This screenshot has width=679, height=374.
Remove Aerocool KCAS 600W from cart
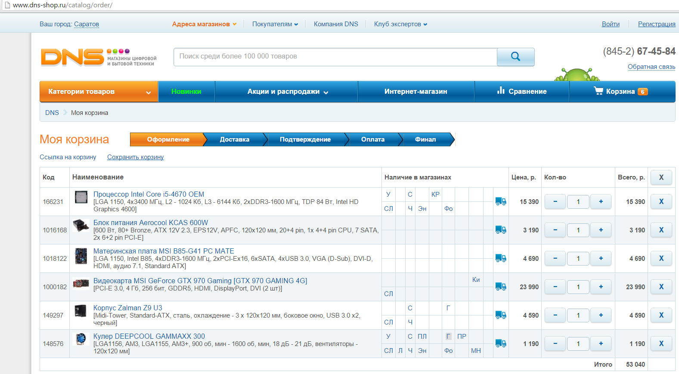pos(661,230)
